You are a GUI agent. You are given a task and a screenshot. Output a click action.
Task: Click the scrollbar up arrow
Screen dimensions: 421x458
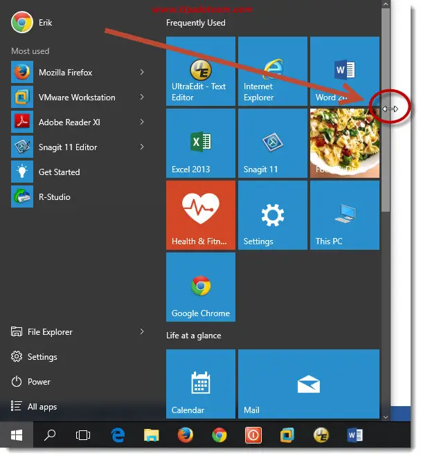pyautogui.click(x=386, y=4)
